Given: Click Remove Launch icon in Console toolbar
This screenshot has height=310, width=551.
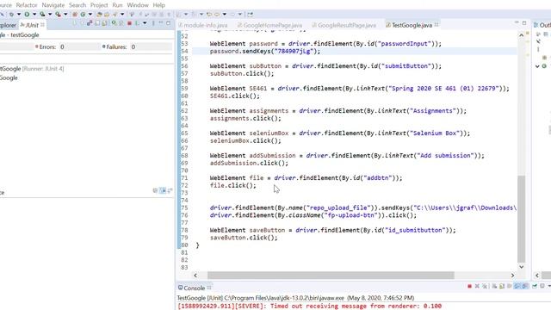Looking at the screenshot, I should (x=477, y=286).
